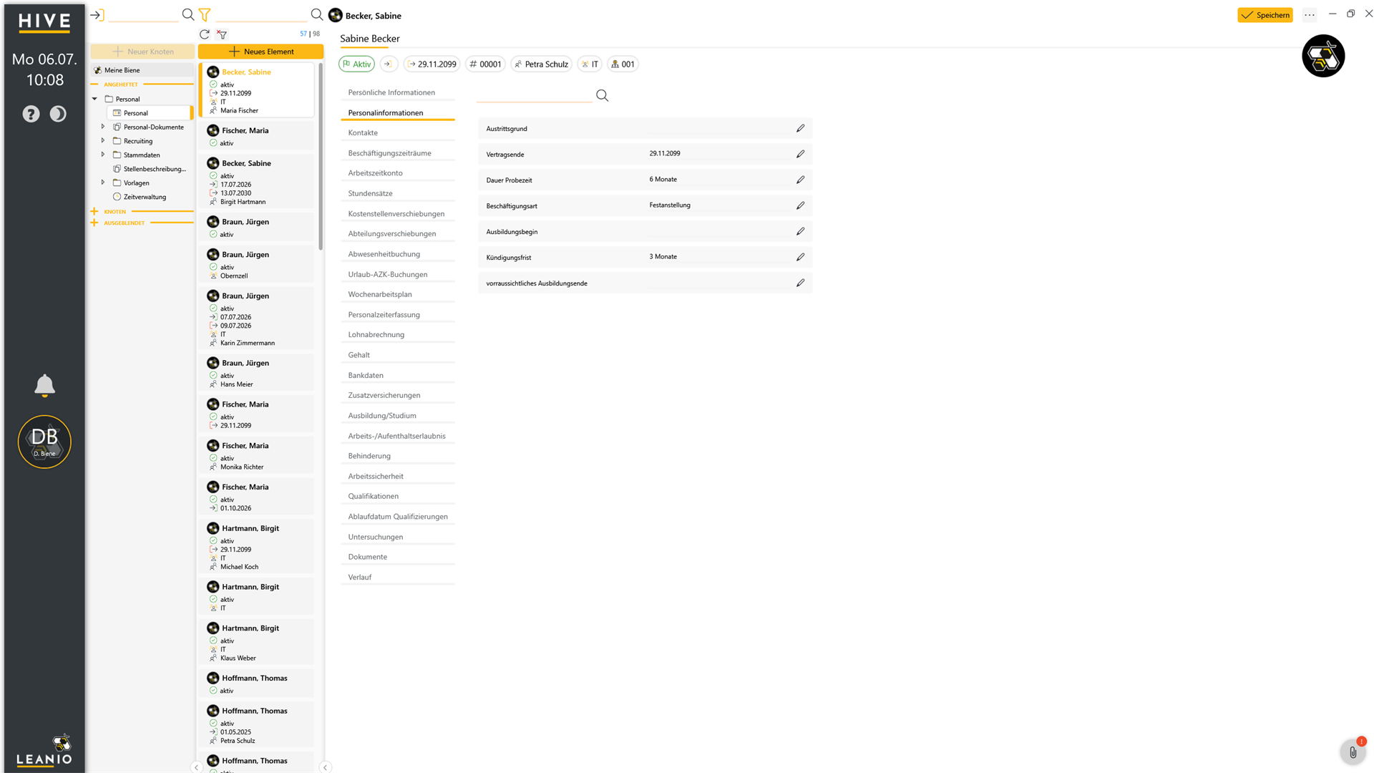The image size is (1374, 773).
Task: Click the Speichern save button
Action: 1265,15
